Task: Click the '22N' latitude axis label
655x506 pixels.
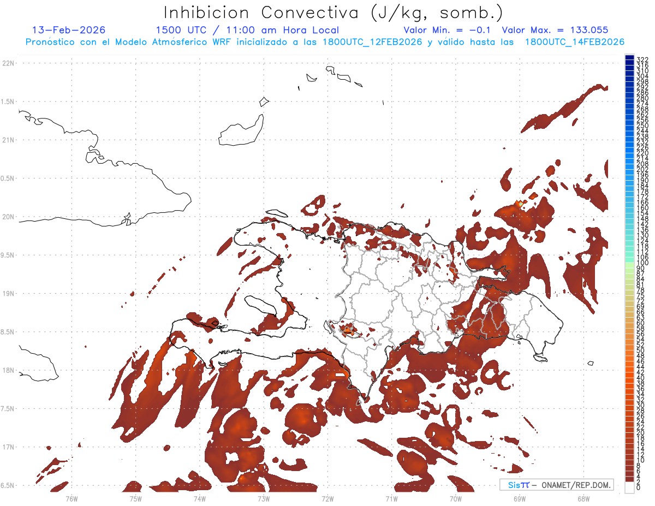Action: click(x=8, y=63)
